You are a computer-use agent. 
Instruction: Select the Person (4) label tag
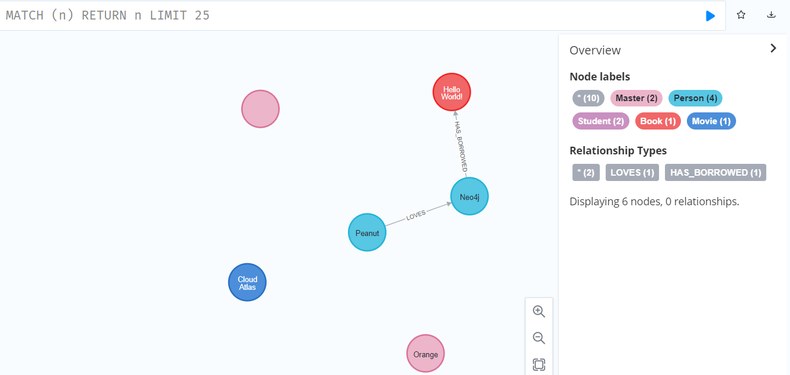point(695,98)
